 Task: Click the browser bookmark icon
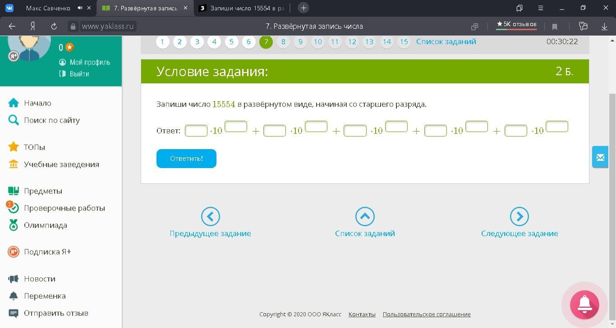pos(555,27)
